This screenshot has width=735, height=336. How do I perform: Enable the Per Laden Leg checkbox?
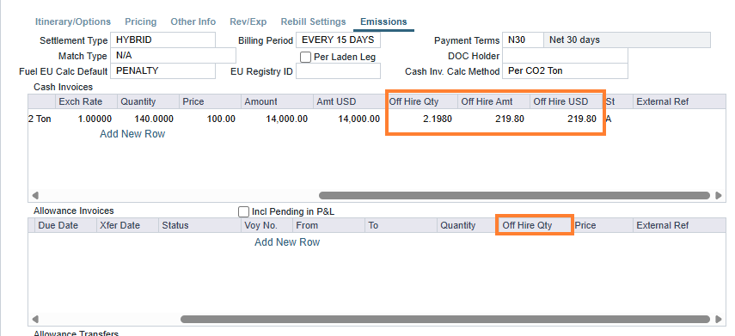tap(306, 58)
